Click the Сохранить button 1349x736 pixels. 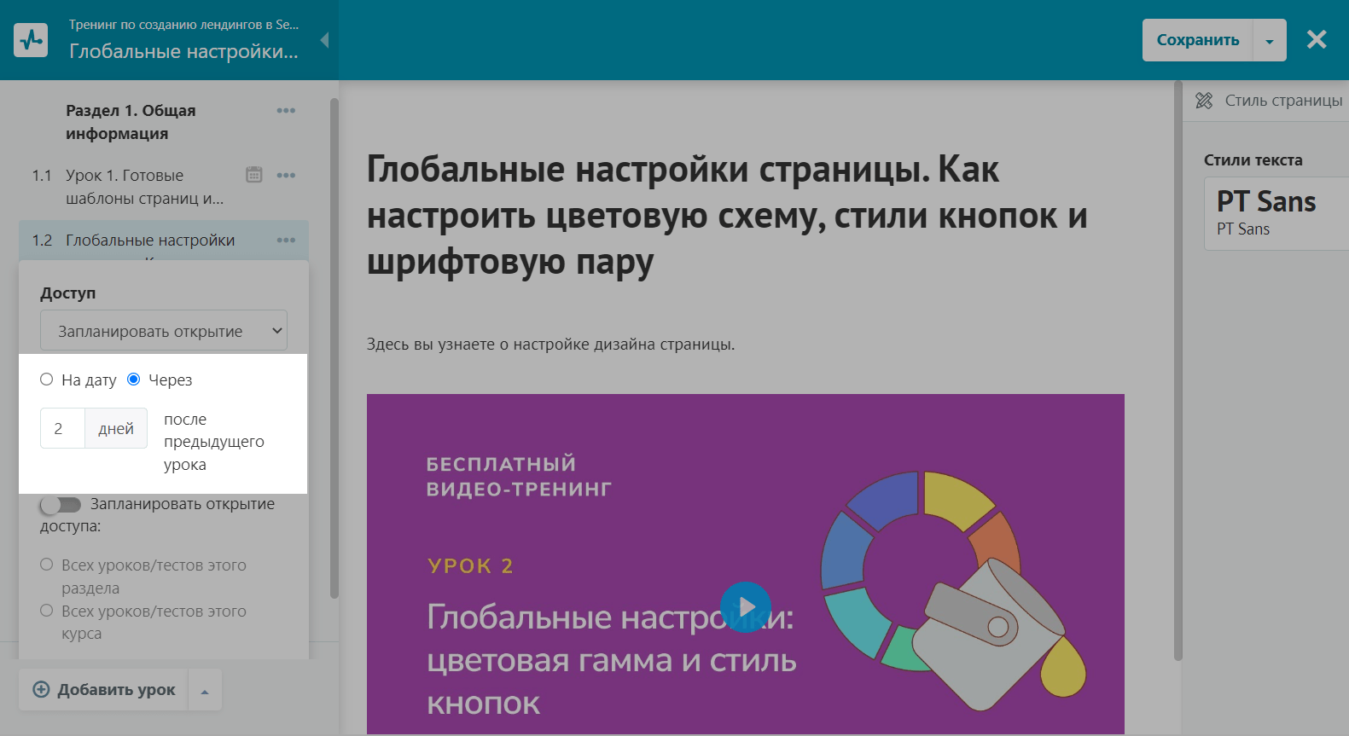(x=1197, y=40)
